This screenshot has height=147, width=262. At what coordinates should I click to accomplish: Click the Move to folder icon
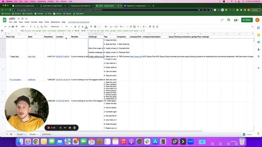pyautogui.click(x=23, y=19)
